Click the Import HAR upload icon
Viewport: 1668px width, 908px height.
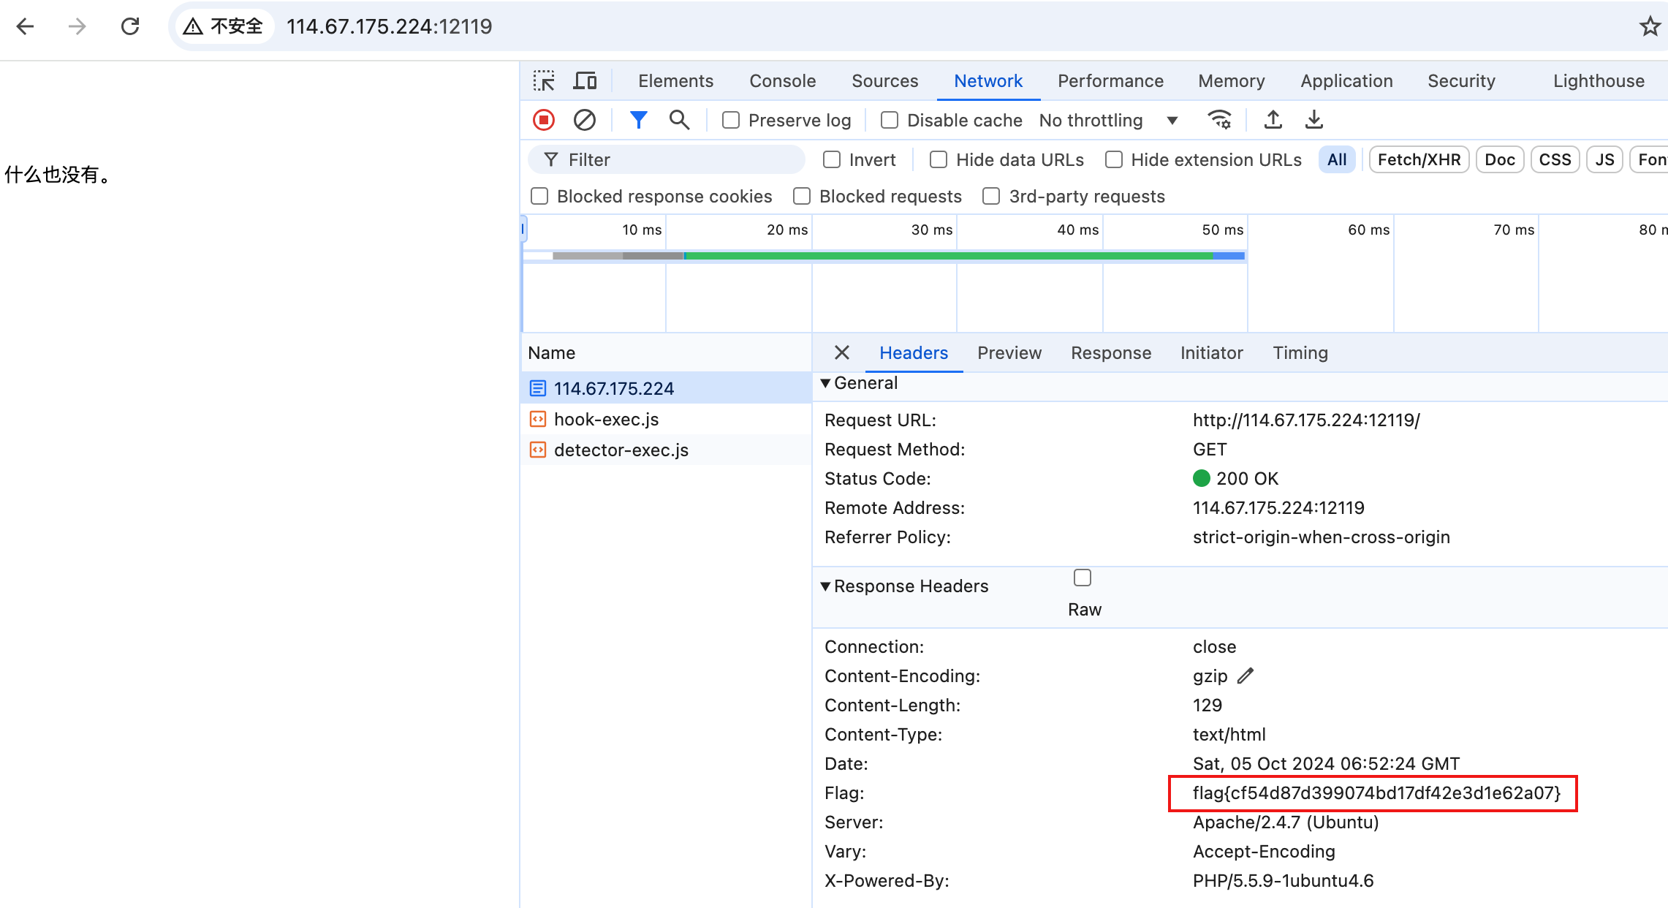[x=1273, y=120]
